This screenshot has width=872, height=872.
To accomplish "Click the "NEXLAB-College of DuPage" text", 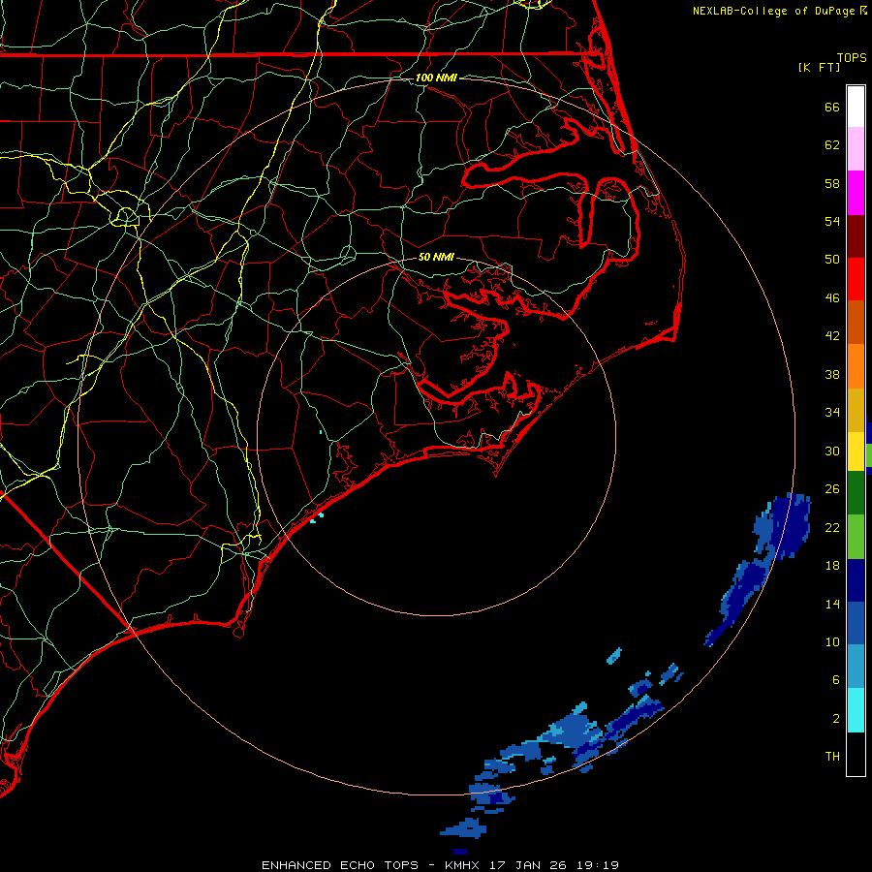I will 773,11.
